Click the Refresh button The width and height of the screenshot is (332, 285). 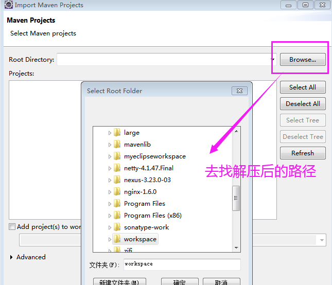[303, 153]
